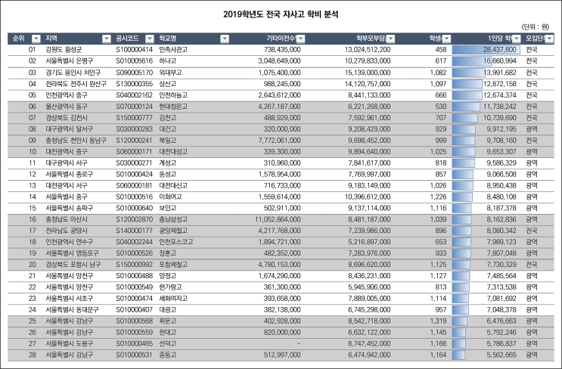Viewport: 562px width, 369px height.
Task: Select school name cell 포항제철고
Action: [173, 265]
